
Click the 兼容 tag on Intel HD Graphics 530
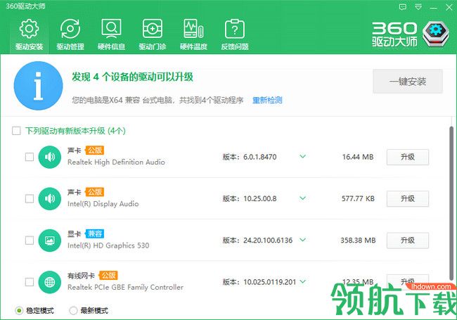95,233
